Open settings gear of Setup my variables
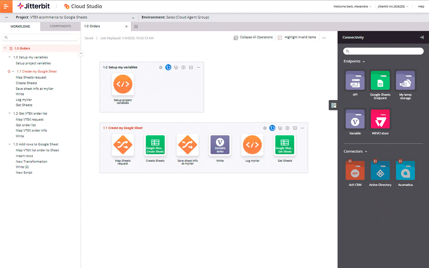429x268 pixels. 161,67
